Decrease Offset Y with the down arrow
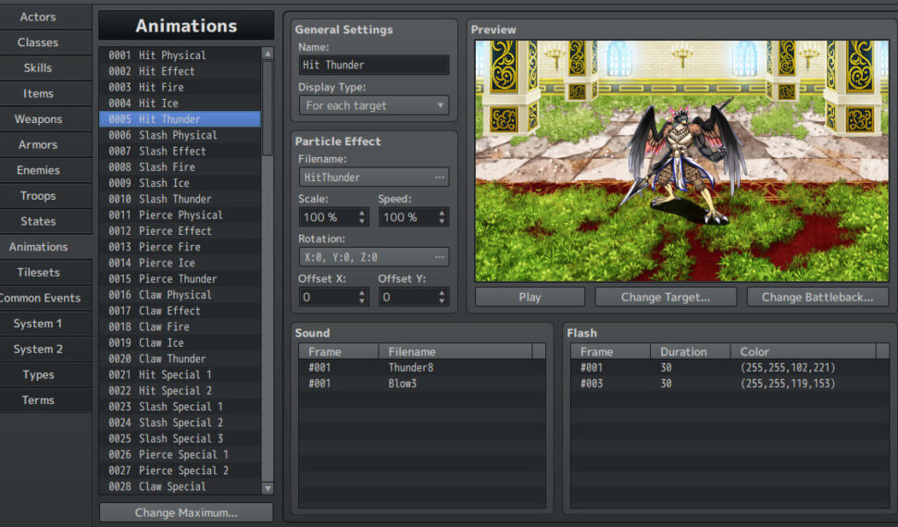 pyautogui.click(x=442, y=301)
